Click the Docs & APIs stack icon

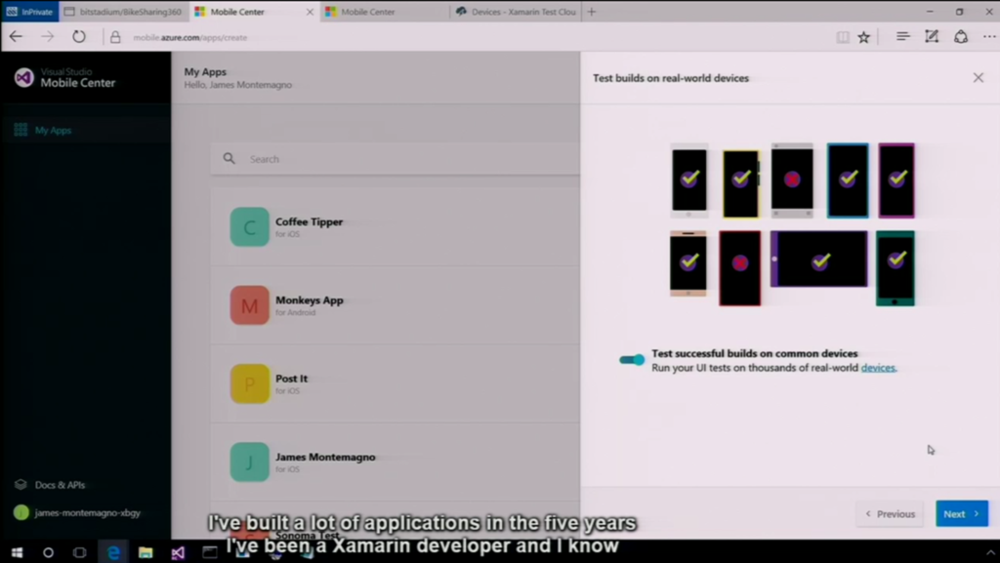(21, 485)
